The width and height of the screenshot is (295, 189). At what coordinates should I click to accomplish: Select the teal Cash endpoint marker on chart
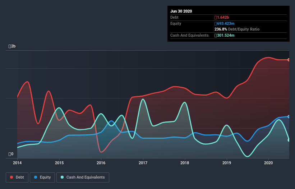(289, 140)
